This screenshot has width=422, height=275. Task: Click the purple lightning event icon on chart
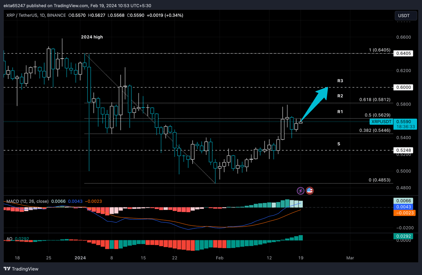tap(300, 191)
